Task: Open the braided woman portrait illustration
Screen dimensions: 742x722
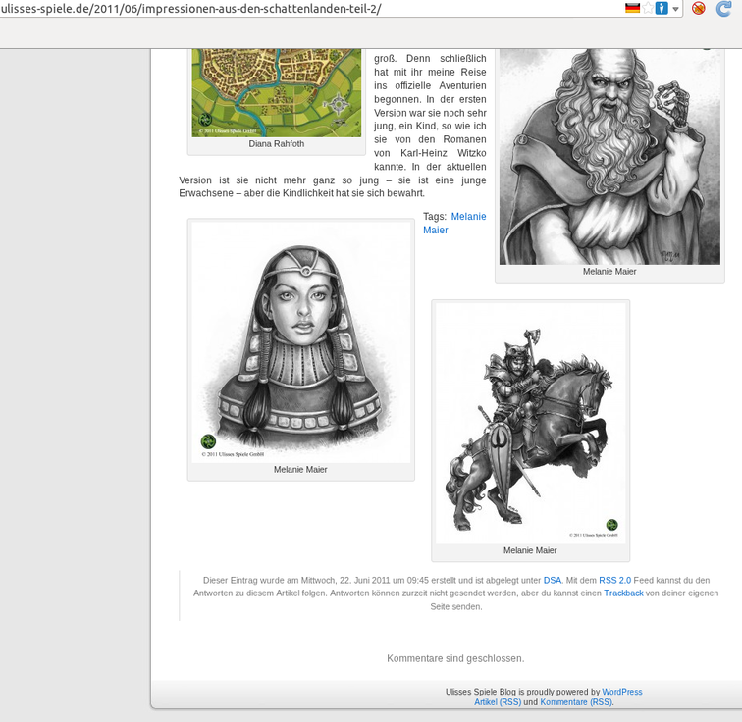Action: point(300,340)
